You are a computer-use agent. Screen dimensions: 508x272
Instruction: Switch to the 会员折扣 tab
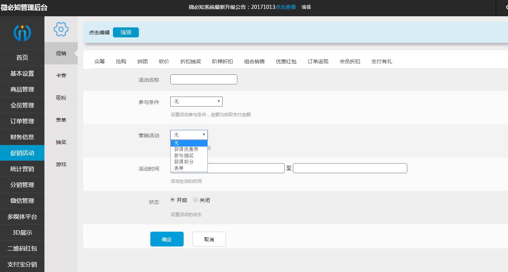[x=350, y=61]
